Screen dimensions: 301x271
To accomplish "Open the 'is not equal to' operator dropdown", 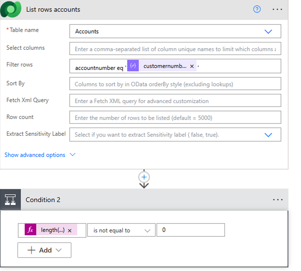I will coord(121,230).
